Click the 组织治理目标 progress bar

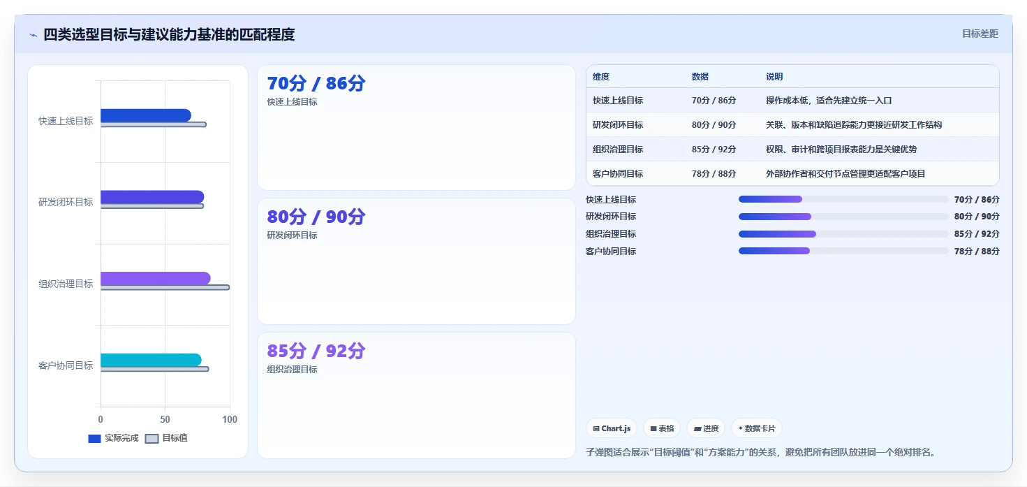(x=843, y=234)
